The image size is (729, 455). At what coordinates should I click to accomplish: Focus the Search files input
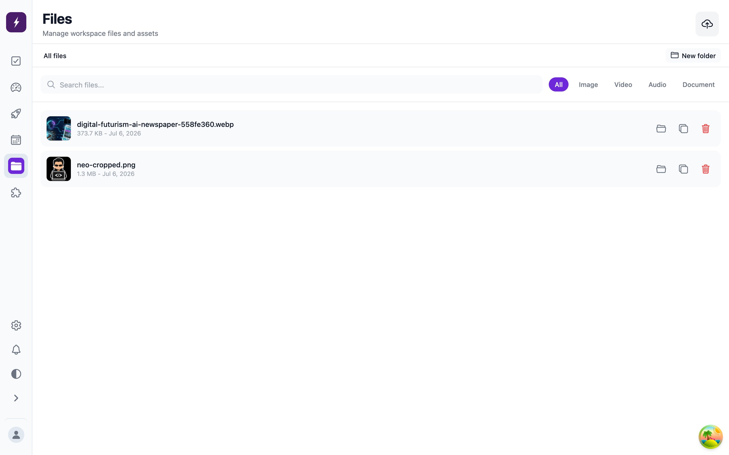pos(291,85)
